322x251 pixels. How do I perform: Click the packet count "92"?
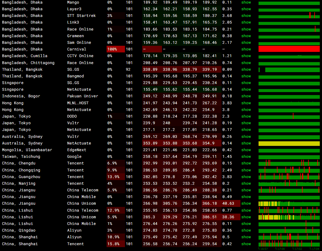point(128,69)
